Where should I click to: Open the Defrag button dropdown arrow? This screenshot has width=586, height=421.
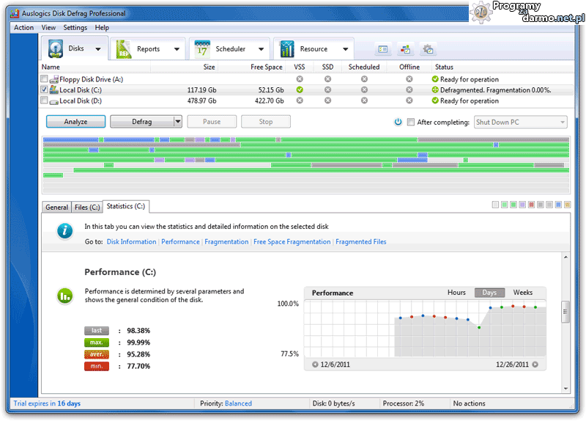coord(177,122)
